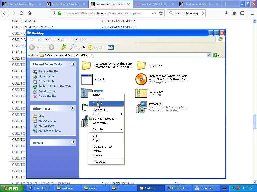The width and height of the screenshot is (257, 192).
Task: Toggle the Folders pane button
Action: pos(96,47)
